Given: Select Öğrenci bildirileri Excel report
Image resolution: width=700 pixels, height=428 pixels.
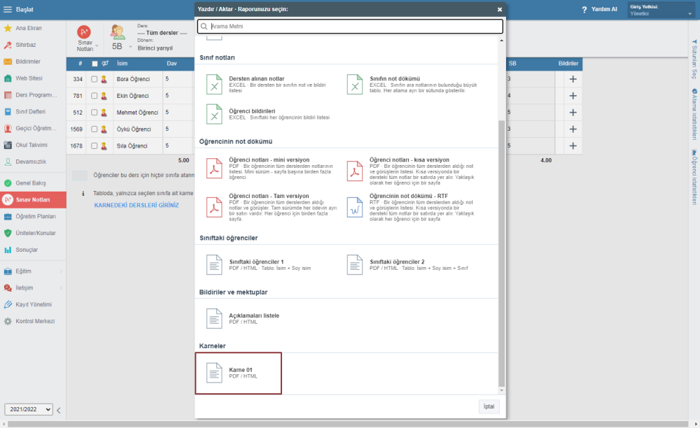Looking at the screenshot, I should tap(268, 114).
